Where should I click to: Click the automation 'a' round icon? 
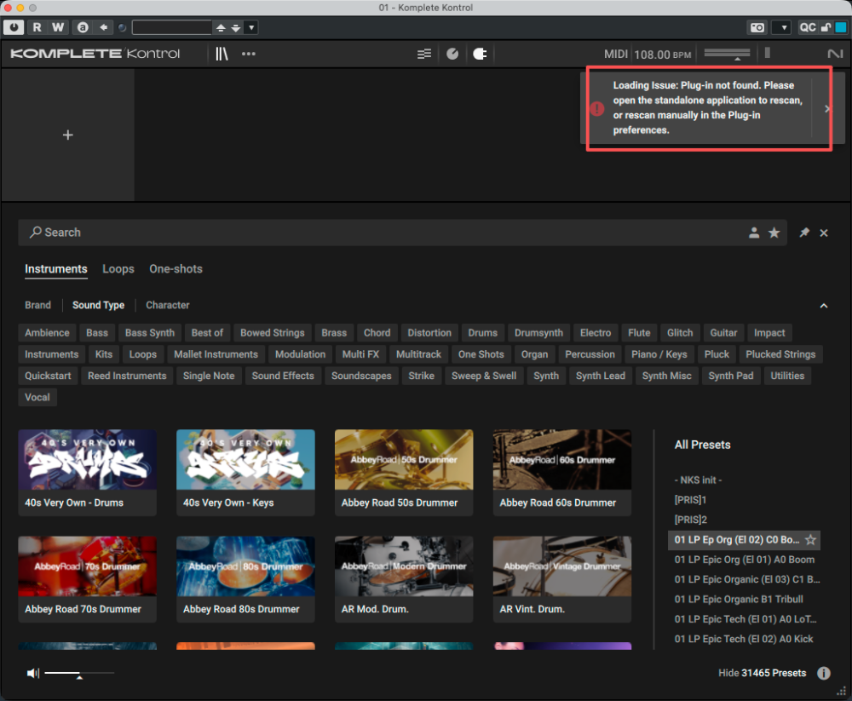(82, 27)
